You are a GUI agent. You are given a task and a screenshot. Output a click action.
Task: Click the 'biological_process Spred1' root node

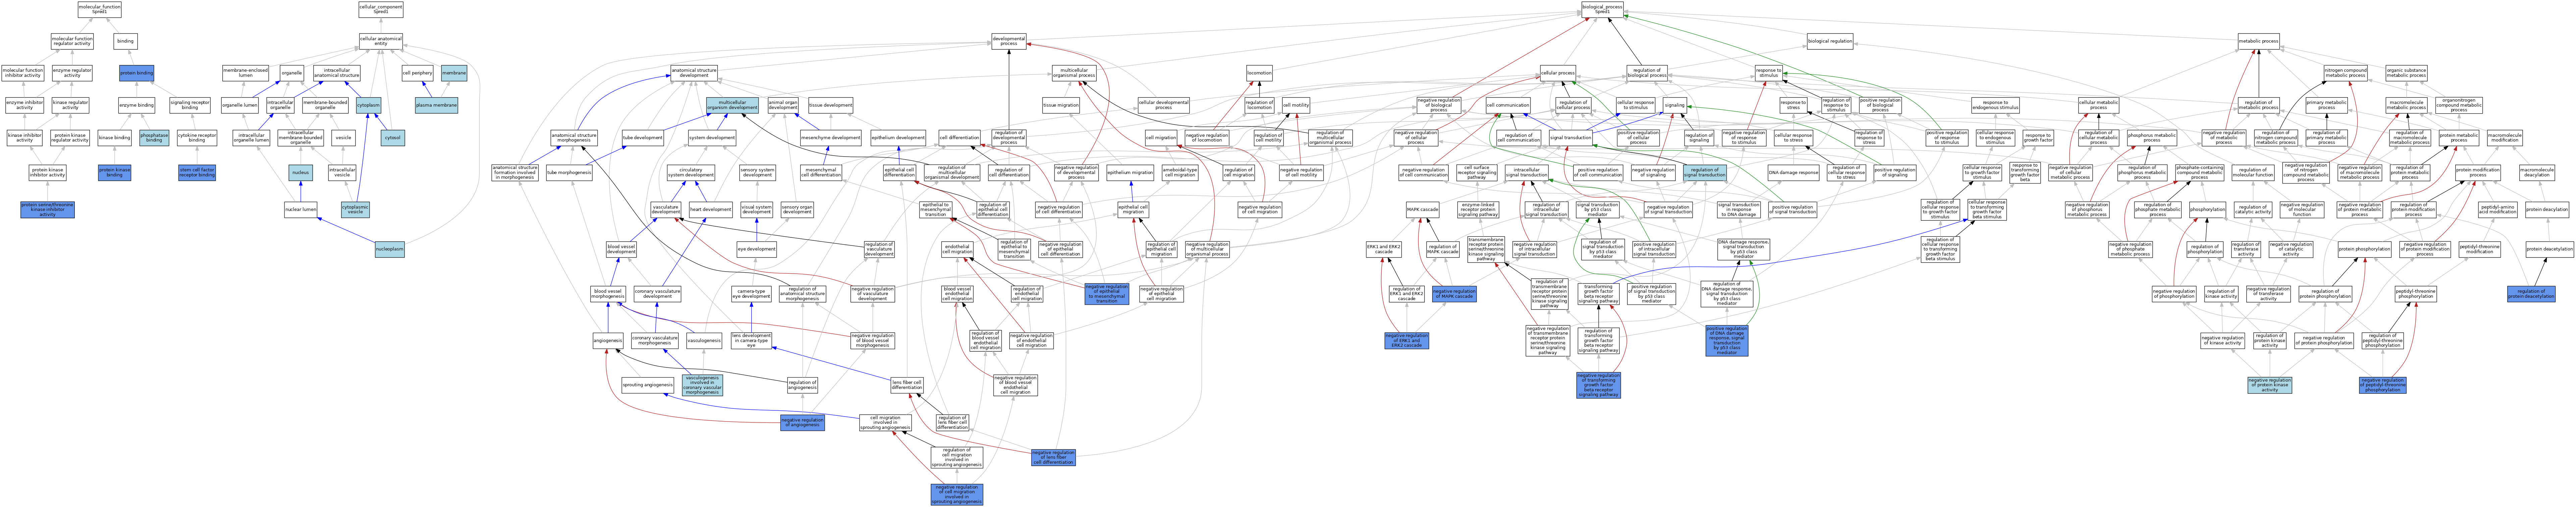pyautogui.click(x=1602, y=9)
